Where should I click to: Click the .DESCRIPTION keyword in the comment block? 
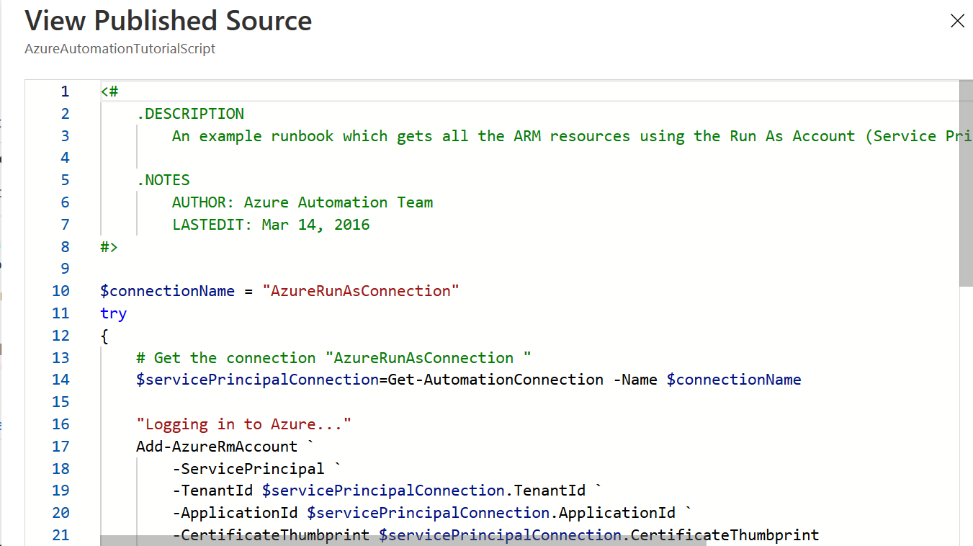tap(190, 114)
